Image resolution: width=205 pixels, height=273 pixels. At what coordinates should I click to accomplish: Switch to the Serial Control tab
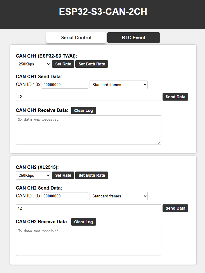pos(76,38)
